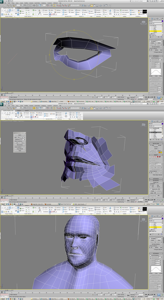Open Modifier List dropdown in full-head model window
The image size is (164, 300).
tap(156, 221)
